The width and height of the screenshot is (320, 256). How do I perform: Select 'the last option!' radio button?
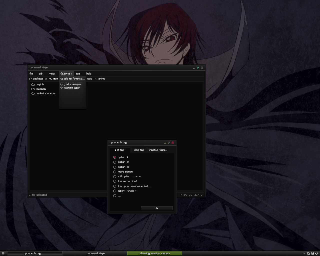click(x=115, y=181)
